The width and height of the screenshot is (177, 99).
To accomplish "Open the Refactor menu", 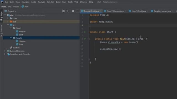I will coord(50,2).
